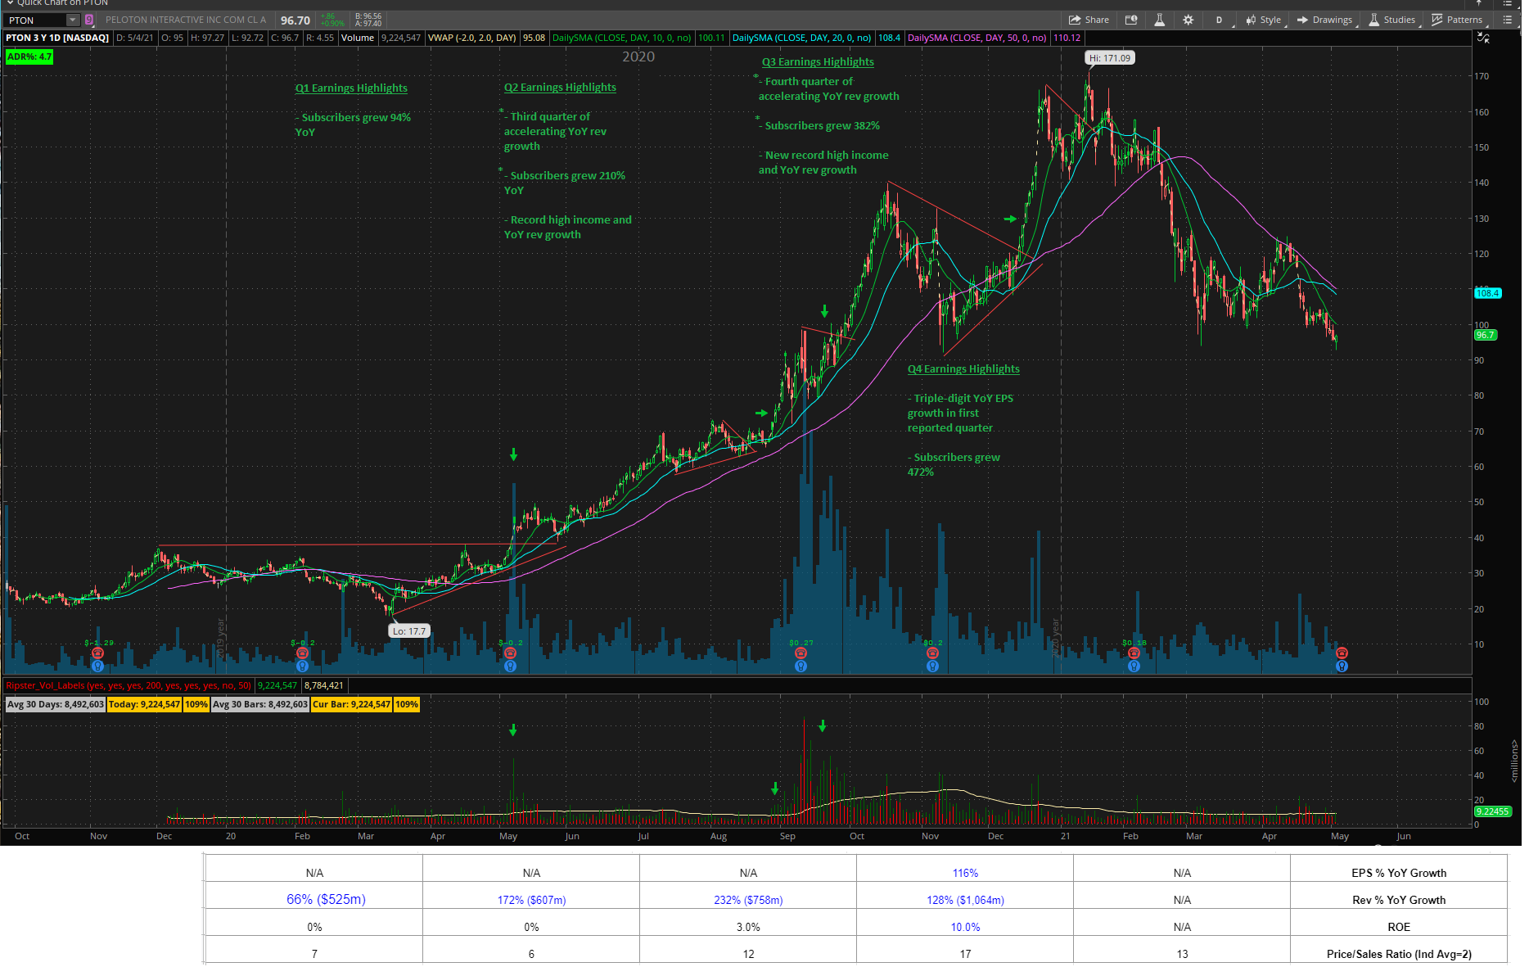
Task: Click the standalone flask icon beside the gear
Action: click(1159, 20)
